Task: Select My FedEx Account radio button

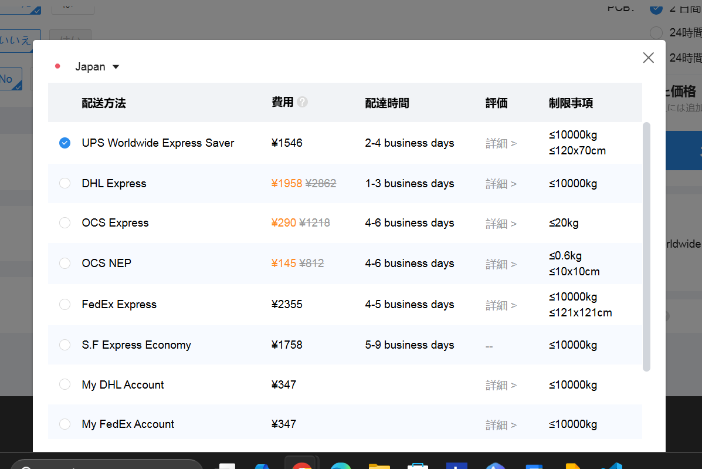Action: pos(65,424)
